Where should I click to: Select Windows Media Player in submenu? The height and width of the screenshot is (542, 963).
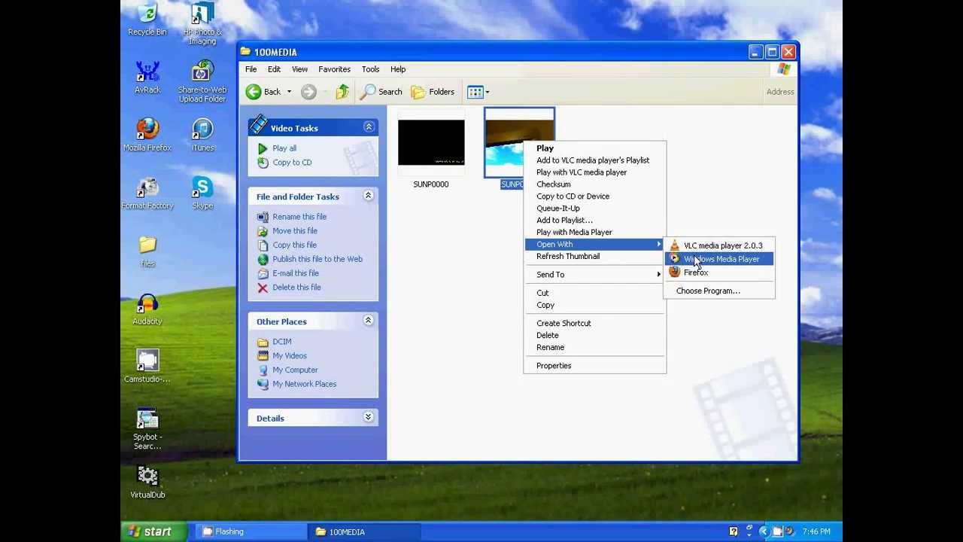click(x=718, y=259)
